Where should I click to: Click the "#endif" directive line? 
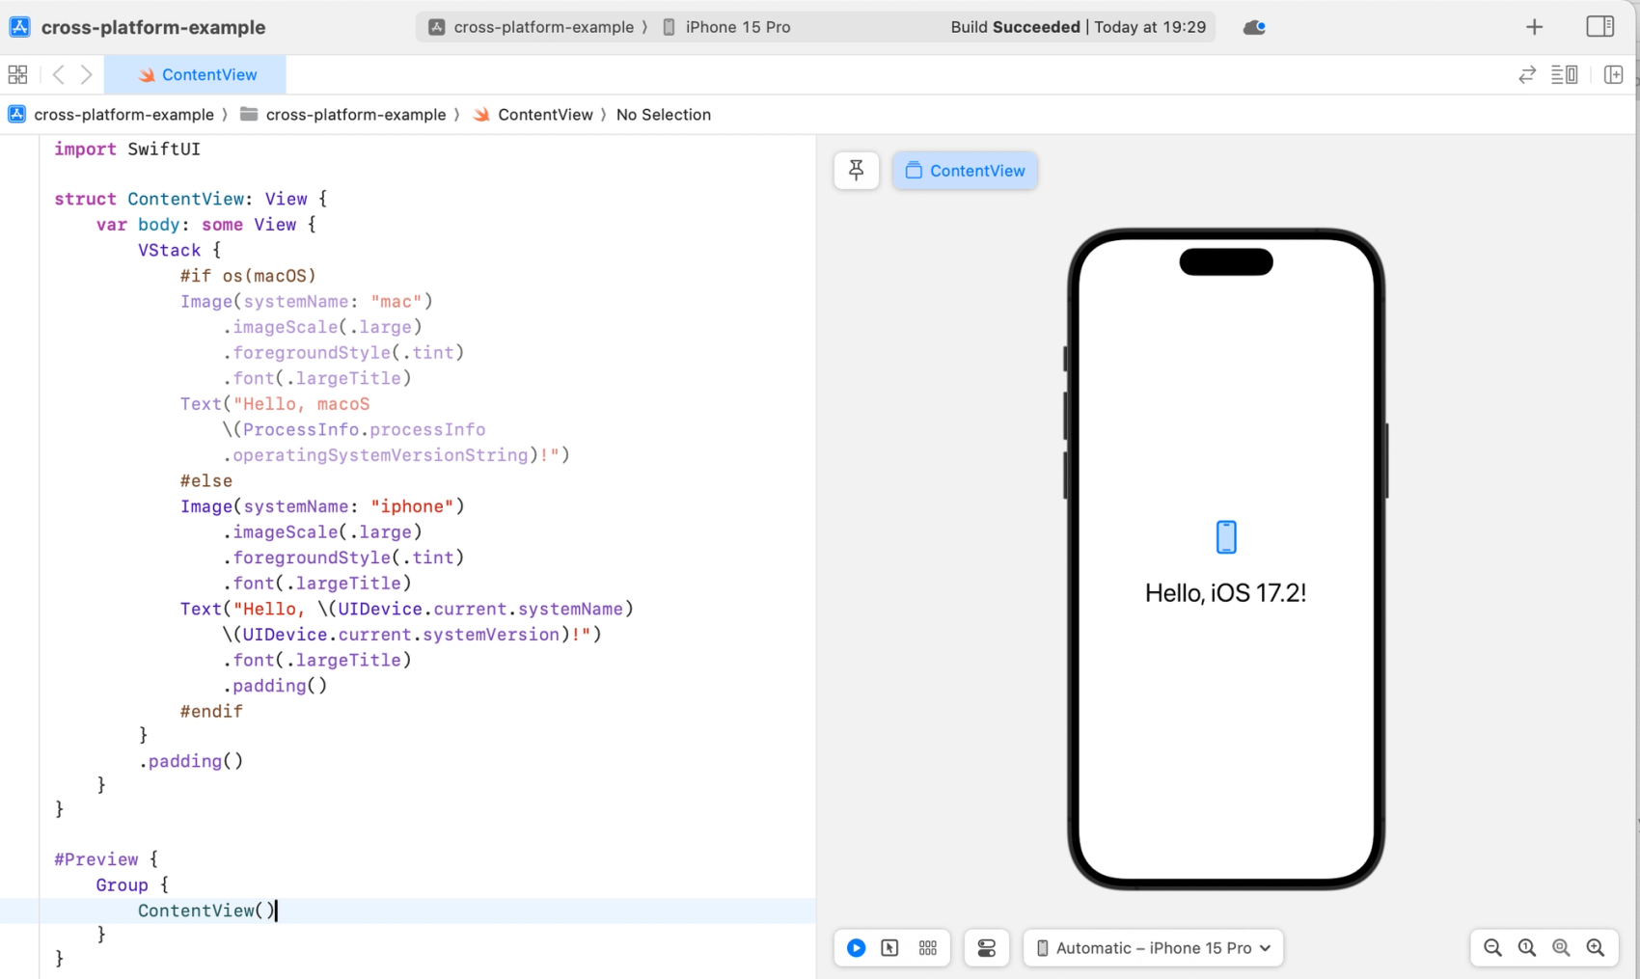pyautogui.click(x=211, y=711)
